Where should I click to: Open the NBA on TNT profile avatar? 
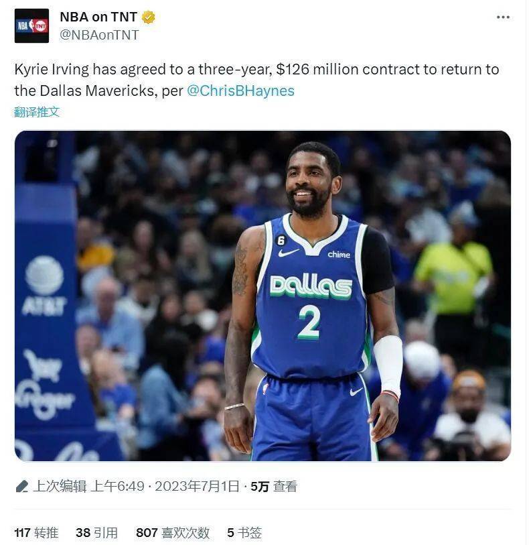31,25
